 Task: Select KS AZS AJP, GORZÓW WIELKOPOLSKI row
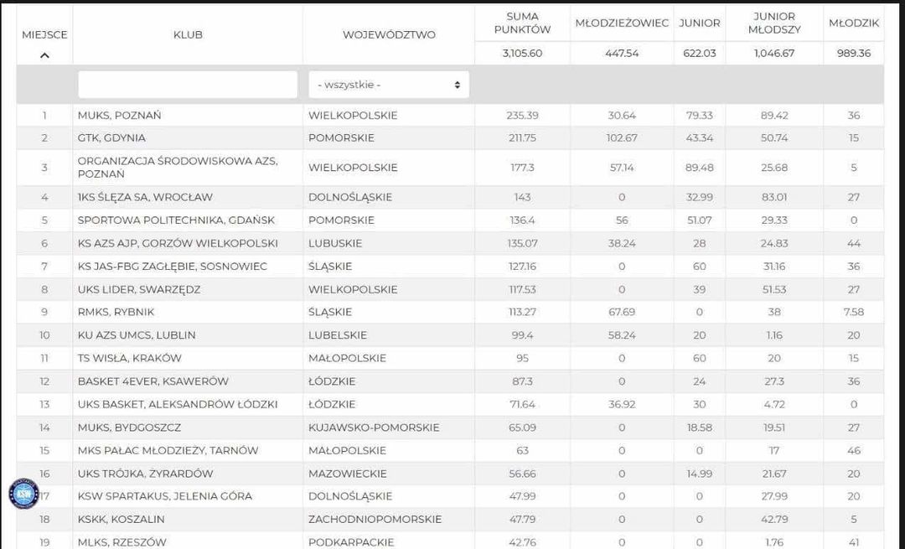(x=450, y=243)
